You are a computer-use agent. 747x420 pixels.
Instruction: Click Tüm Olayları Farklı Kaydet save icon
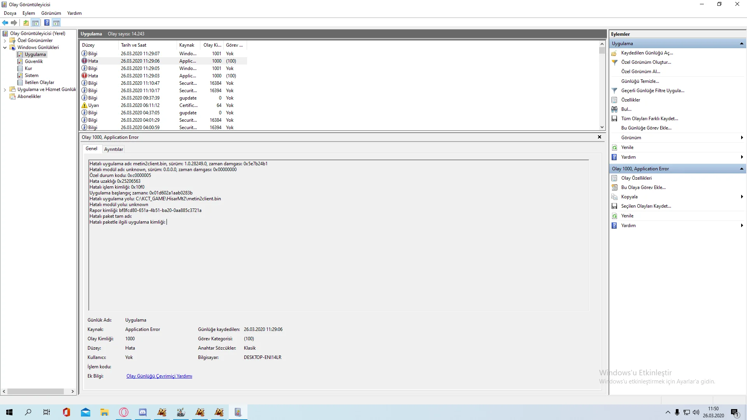pyautogui.click(x=614, y=119)
